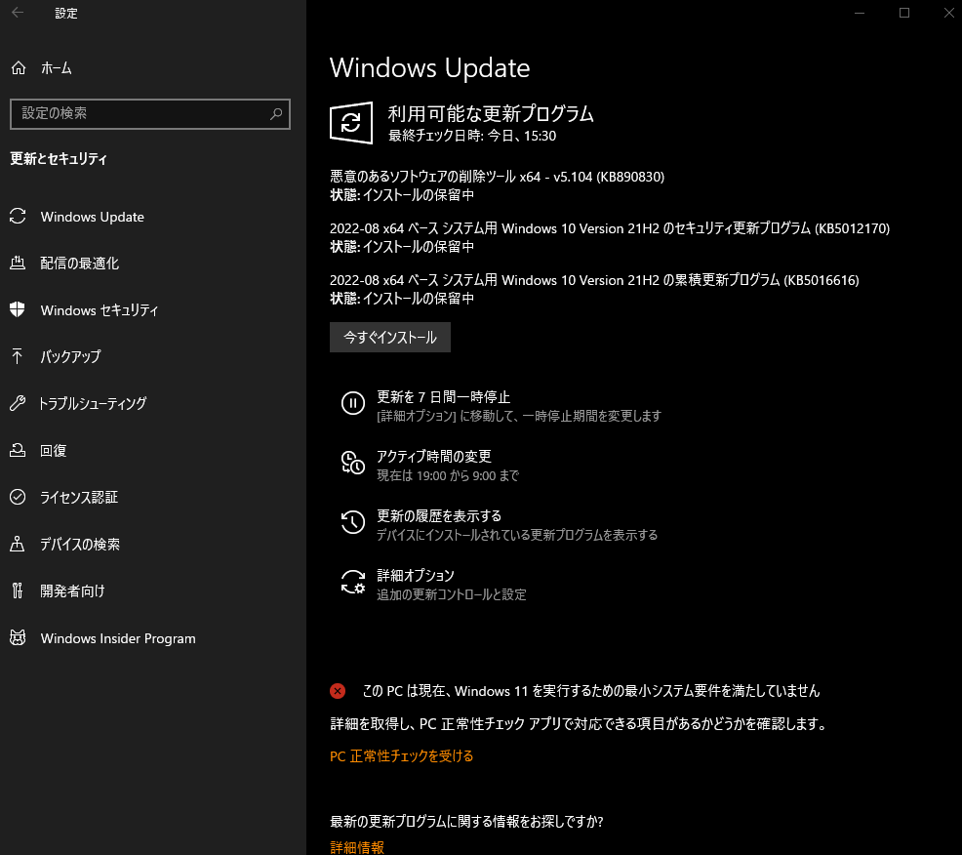962x855 pixels.
Task: Click PC 正常性チェックを受ける link
Action: point(401,755)
